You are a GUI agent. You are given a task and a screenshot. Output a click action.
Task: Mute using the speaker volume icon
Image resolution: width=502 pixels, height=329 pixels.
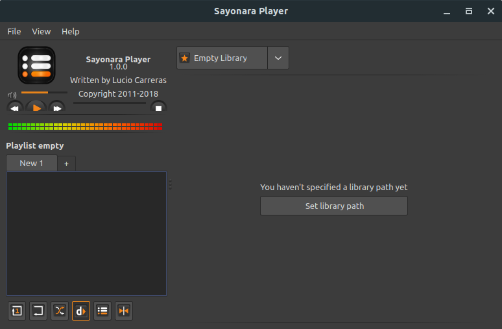(x=12, y=95)
